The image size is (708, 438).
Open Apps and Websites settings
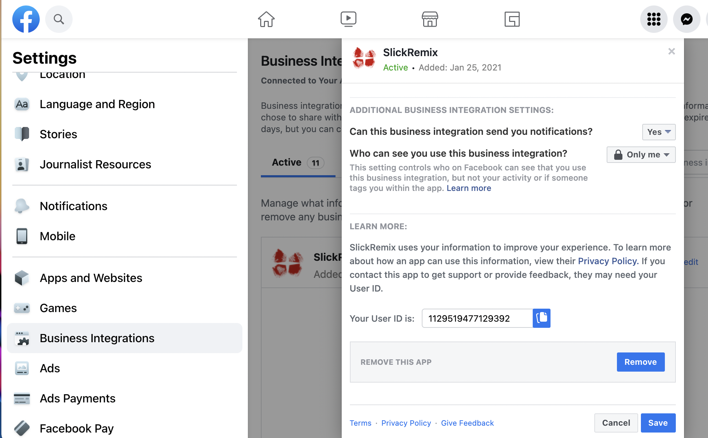click(125, 278)
